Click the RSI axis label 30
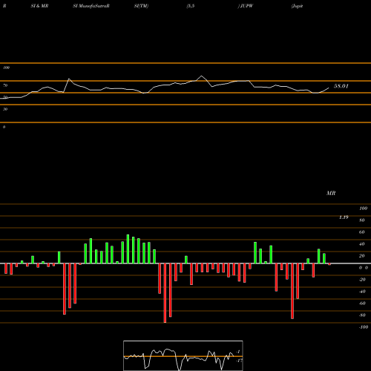Screen dimensions: 371x371 tap(5, 109)
